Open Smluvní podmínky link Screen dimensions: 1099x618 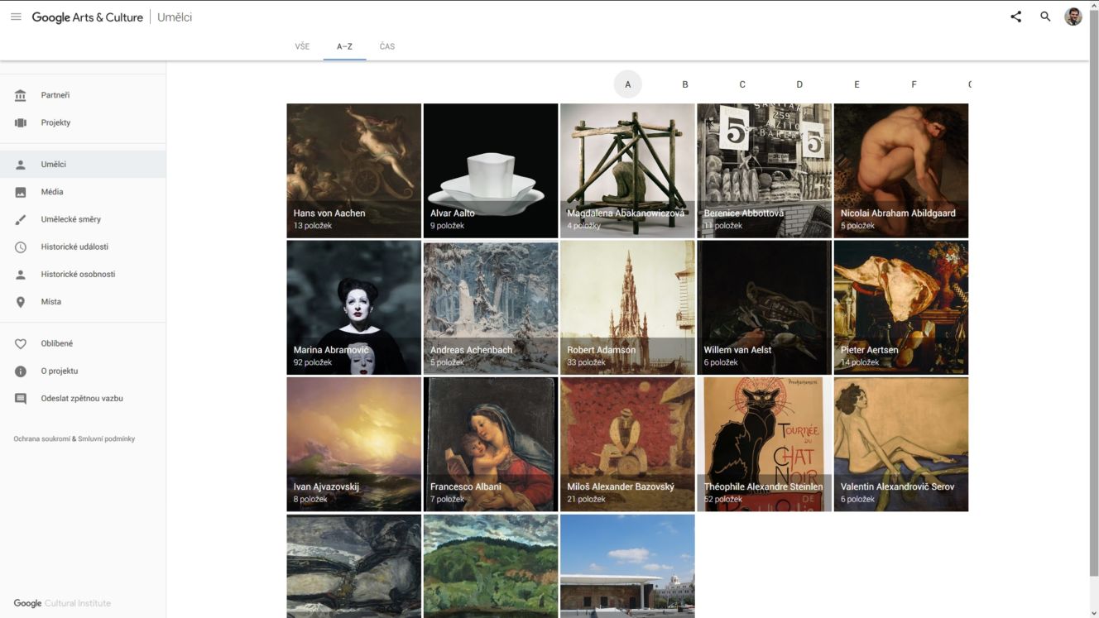tap(106, 439)
